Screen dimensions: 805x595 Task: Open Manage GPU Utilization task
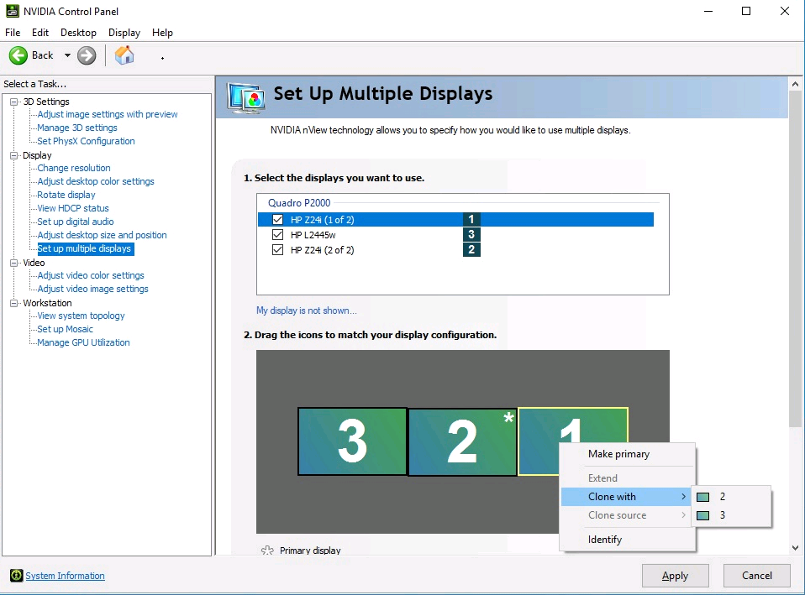tap(83, 342)
